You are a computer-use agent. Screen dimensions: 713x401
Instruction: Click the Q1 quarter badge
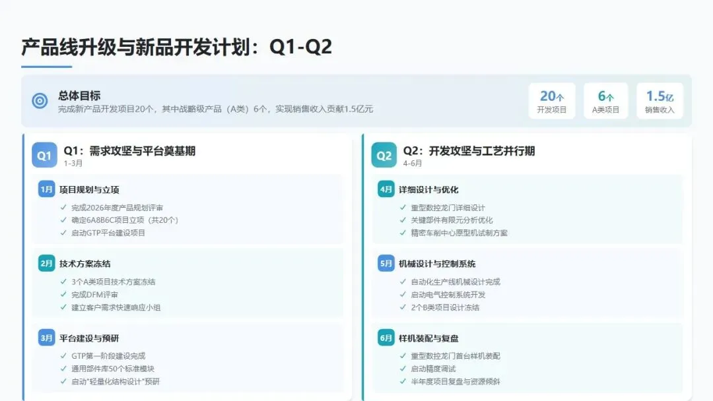coord(44,155)
